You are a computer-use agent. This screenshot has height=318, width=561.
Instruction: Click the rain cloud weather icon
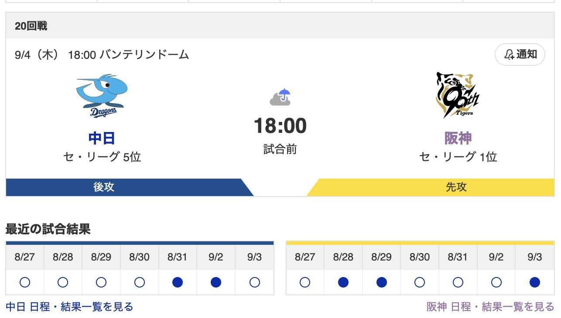tap(280, 98)
